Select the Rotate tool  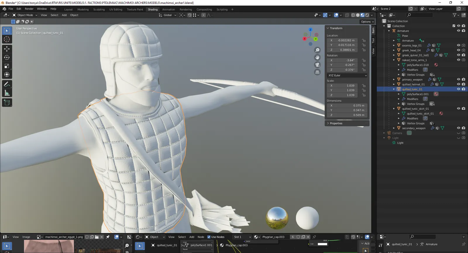7,57
